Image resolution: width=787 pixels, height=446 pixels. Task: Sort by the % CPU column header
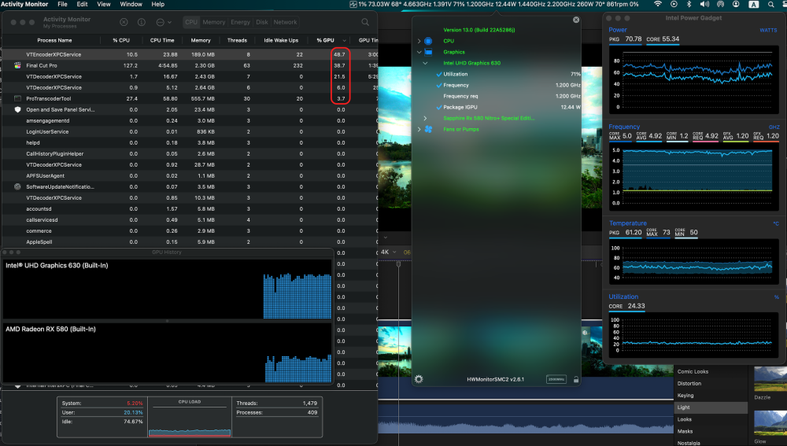[x=121, y=40]
